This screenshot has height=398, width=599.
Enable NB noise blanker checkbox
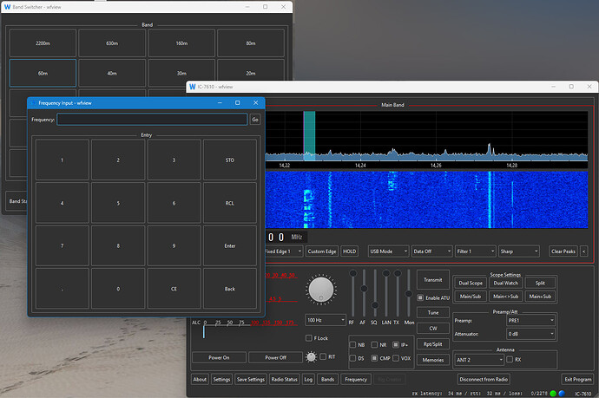click(x=352, y=344)
